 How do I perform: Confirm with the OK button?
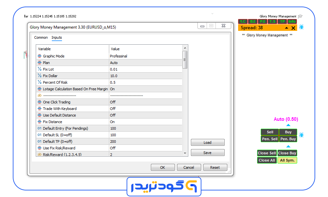pos(163,167)
